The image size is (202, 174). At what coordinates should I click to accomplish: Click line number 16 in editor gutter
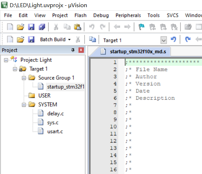(x=113, y=169)
